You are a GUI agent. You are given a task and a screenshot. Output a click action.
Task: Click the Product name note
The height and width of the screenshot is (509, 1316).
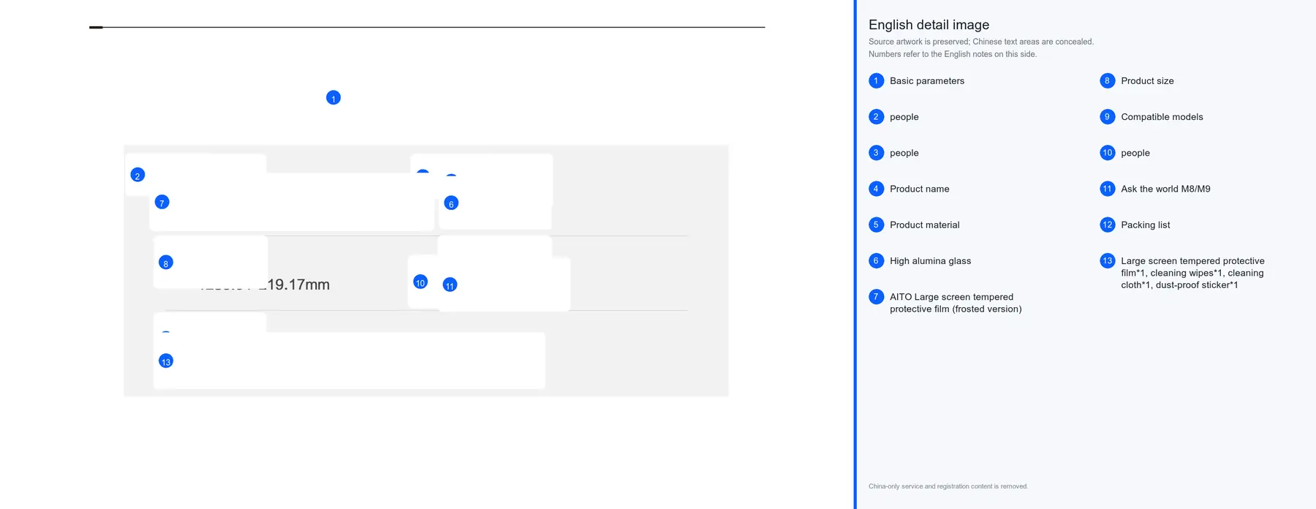click(919, 189)
